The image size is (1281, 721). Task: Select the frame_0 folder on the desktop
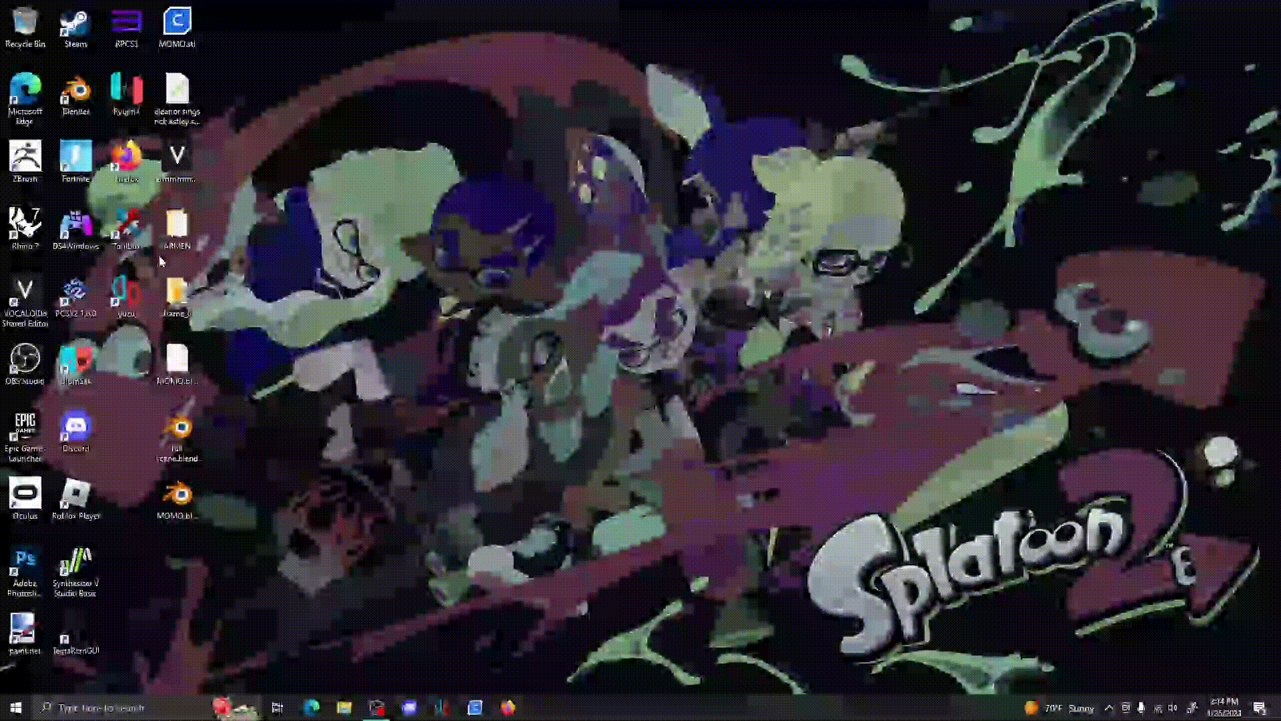click(x=177, y=297)
